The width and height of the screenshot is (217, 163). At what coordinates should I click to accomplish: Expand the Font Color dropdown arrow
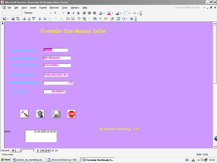point(112,13)
